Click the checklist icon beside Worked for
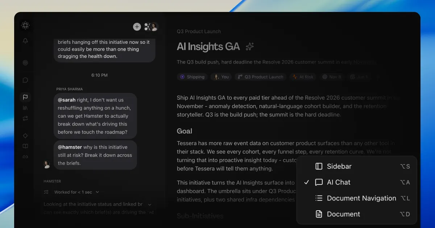 pyautogui.click(x=46, y=192)
